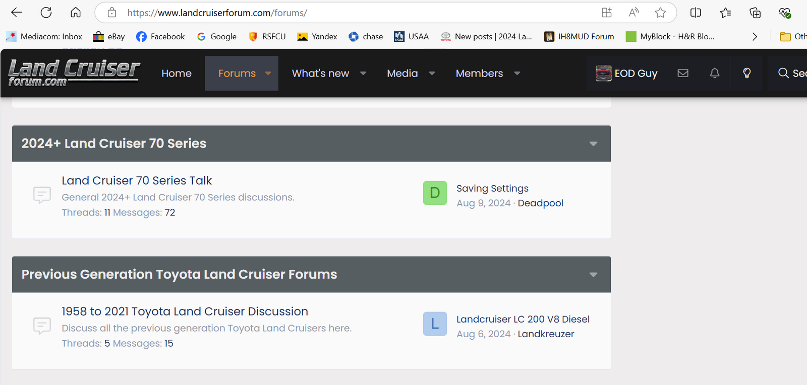Collapse the Previous Generation Forums section
This screenshot has height=385, width=807.
594,275
